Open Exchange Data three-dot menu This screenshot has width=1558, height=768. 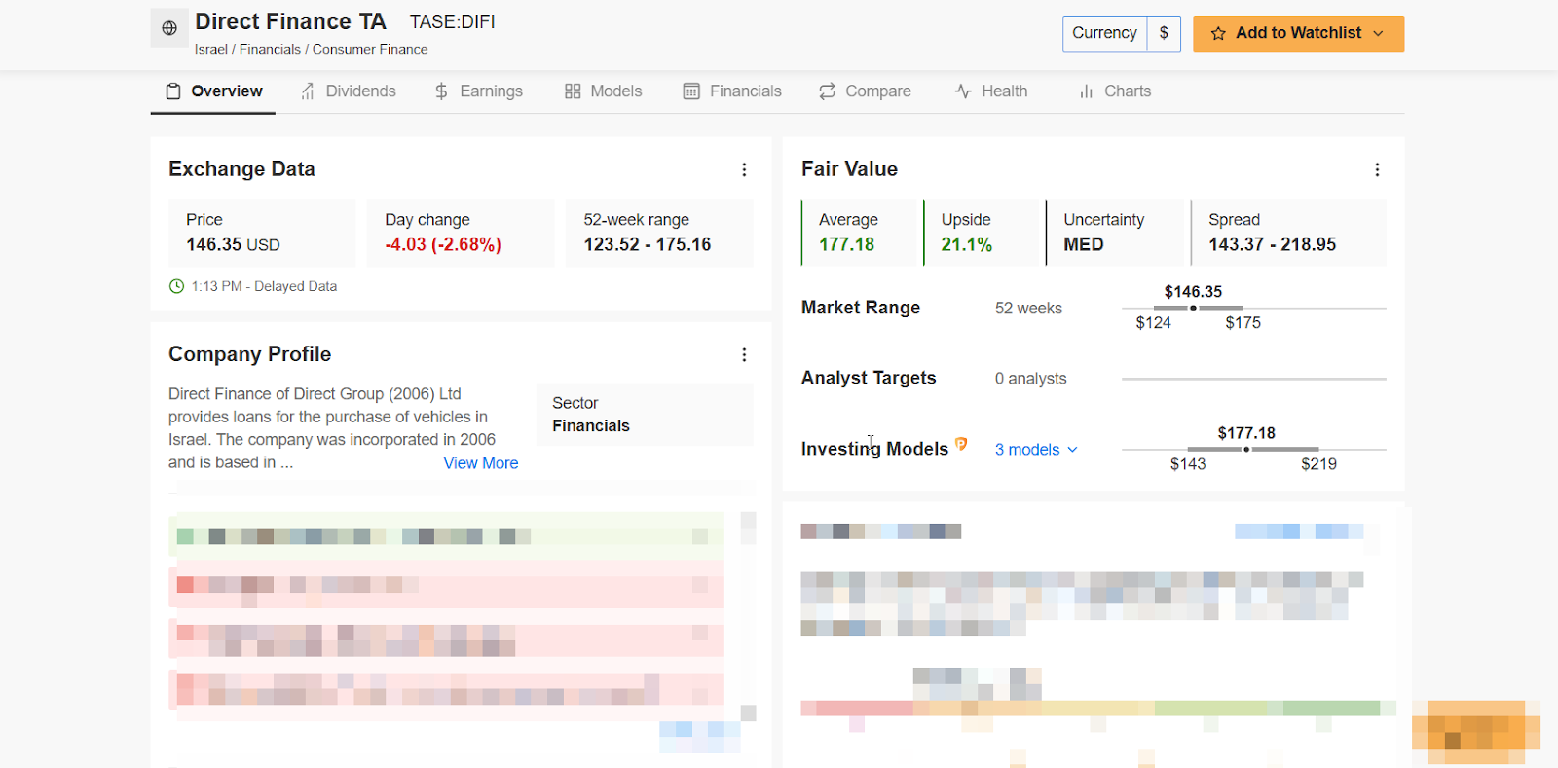pyautogui.click(x=744, y=169)
